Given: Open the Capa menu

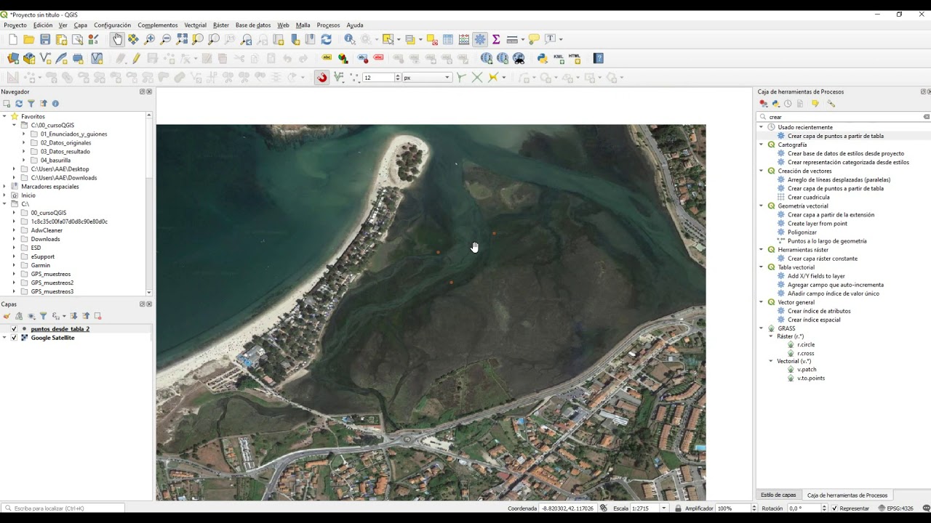Looking at the screenshot, I should (81, 25).
